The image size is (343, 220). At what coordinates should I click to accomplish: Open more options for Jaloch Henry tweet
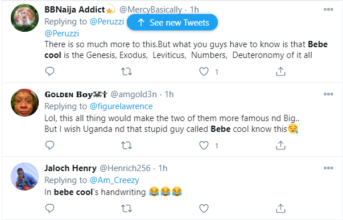[328, 168]
